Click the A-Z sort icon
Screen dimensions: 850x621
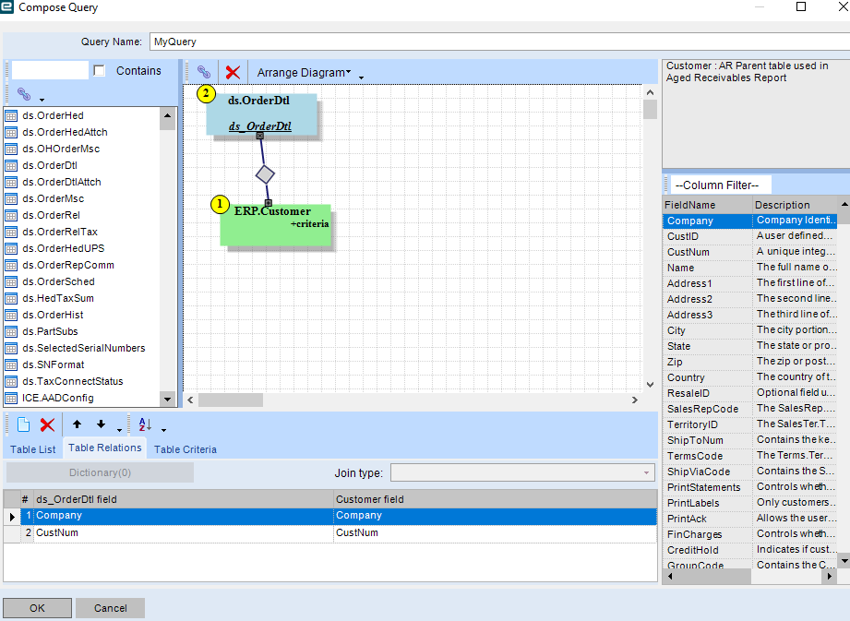[x=145, y=424]
